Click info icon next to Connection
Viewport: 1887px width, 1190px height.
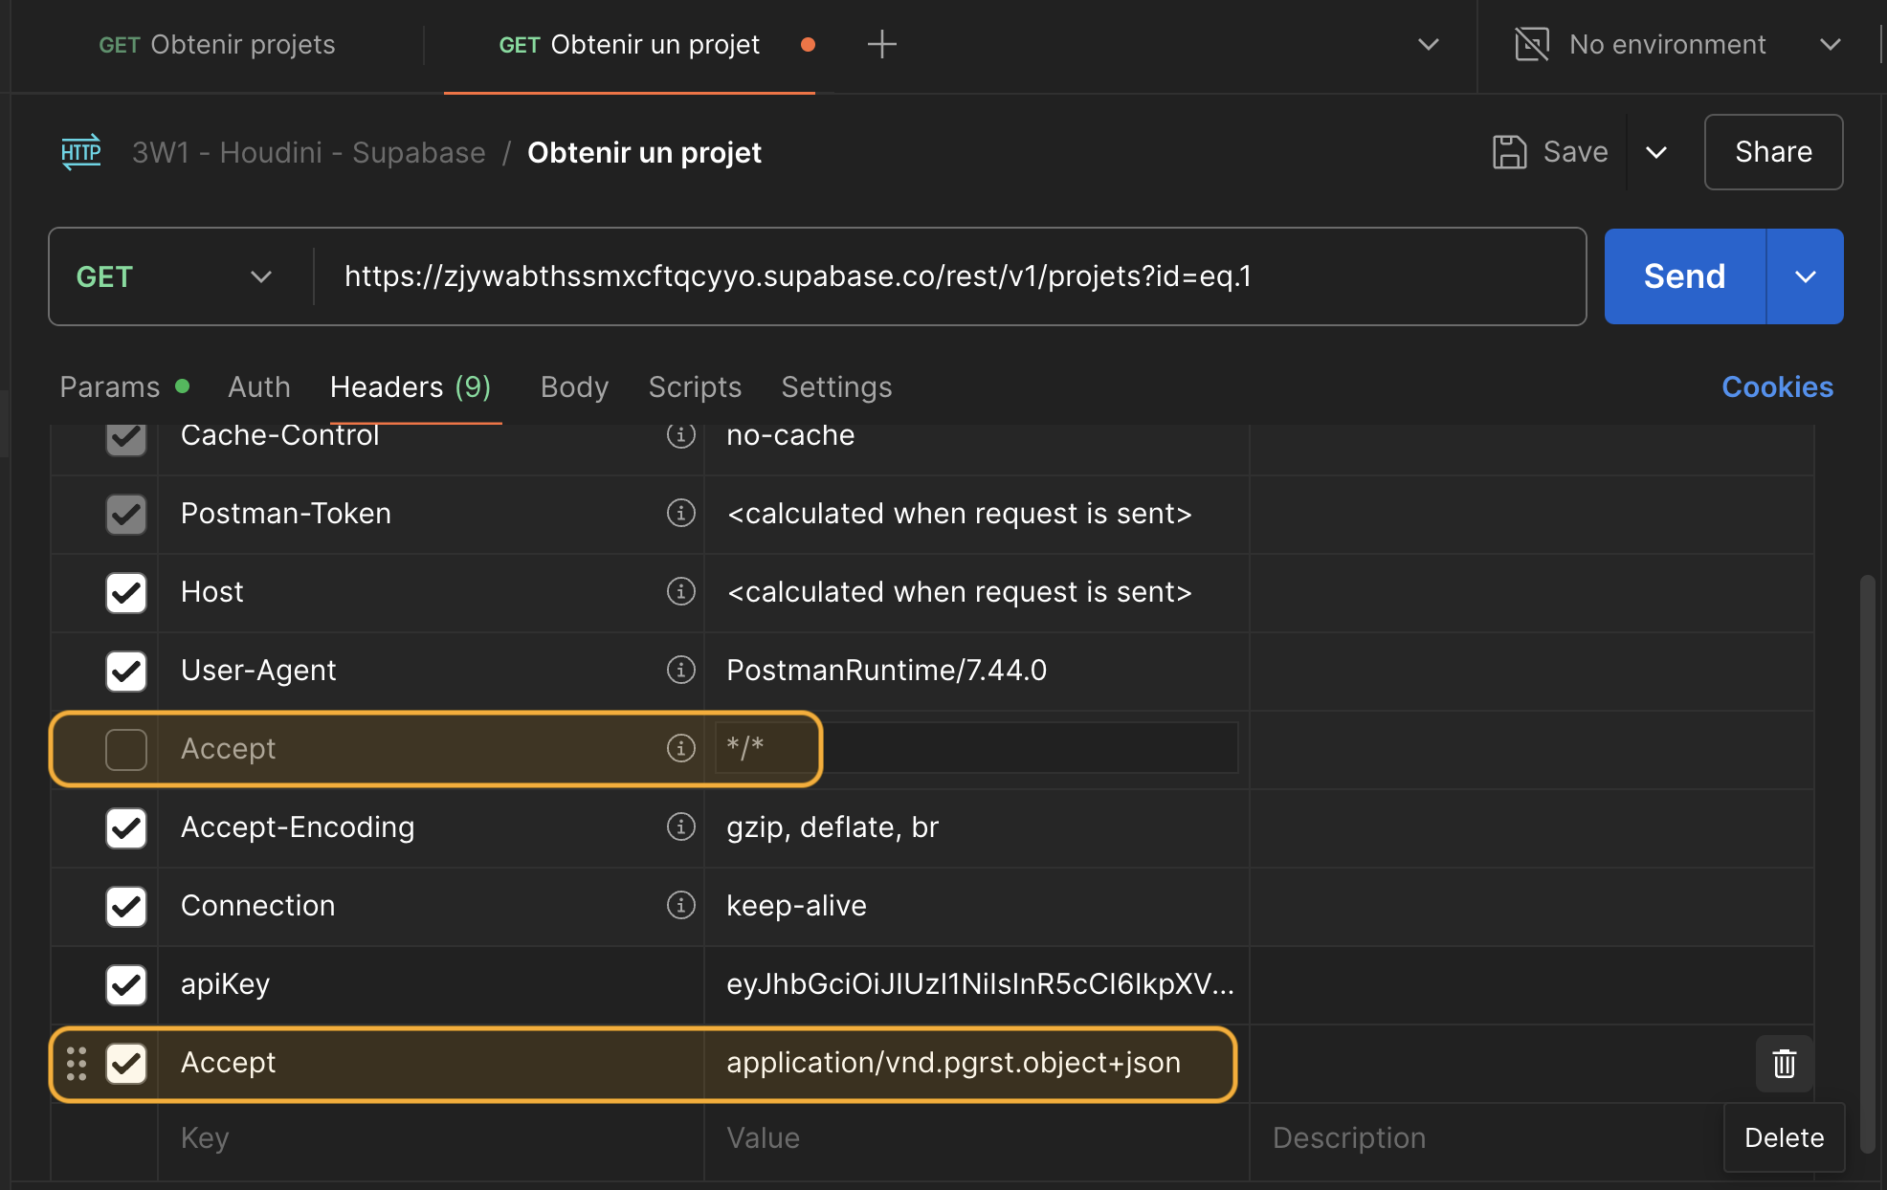tap(680, 905)
